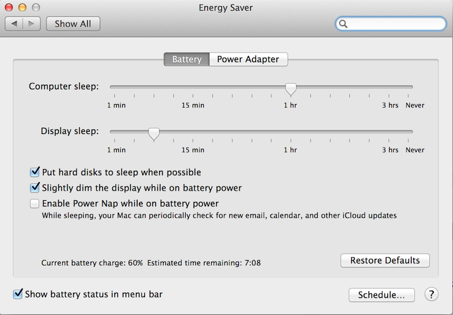Toggle Show battery status in menu bar
The image size is (453, 315).
[x=18, y=294]
